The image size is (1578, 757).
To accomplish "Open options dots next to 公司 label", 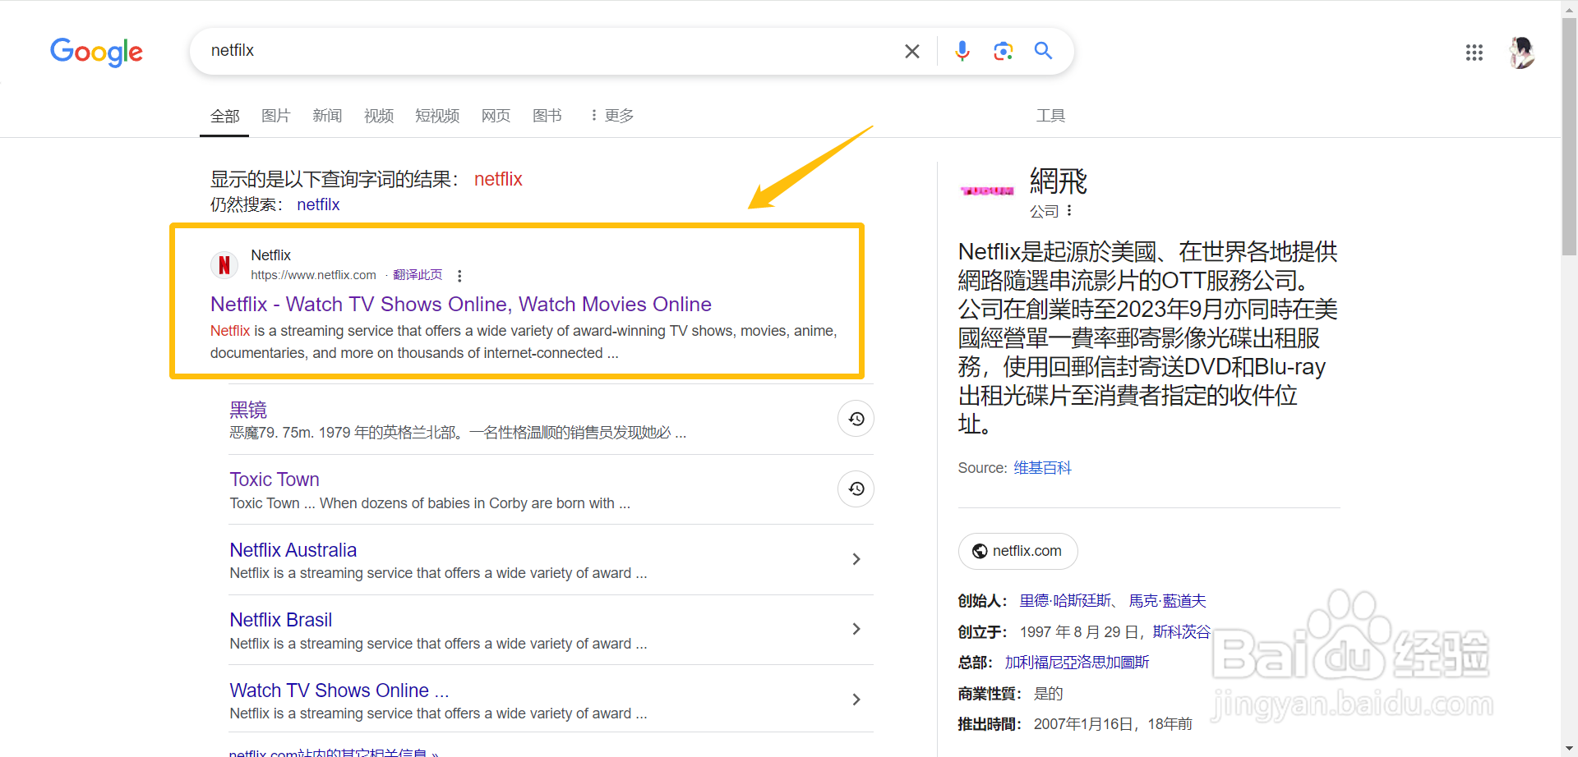I will [1068, 211].
